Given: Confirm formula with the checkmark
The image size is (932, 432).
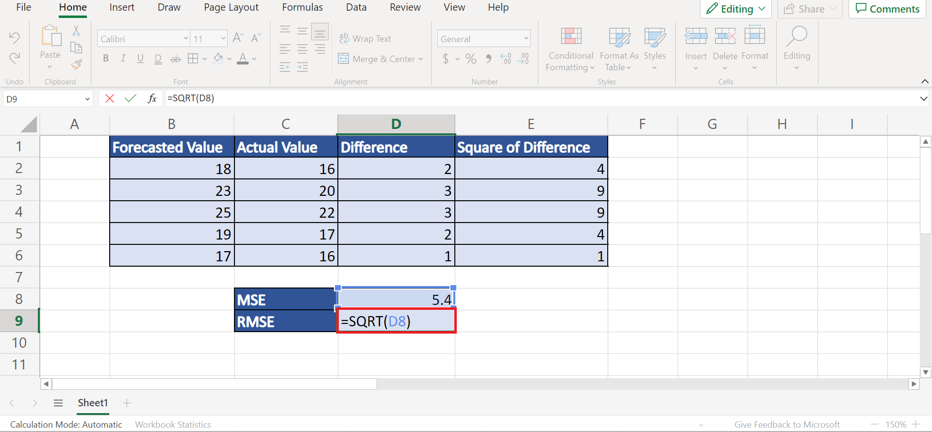Looking at the screenshot, I should coord(131,98).
